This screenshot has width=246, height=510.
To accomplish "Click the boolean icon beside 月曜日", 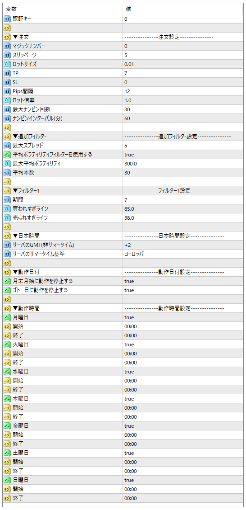I will click(7, 317).
